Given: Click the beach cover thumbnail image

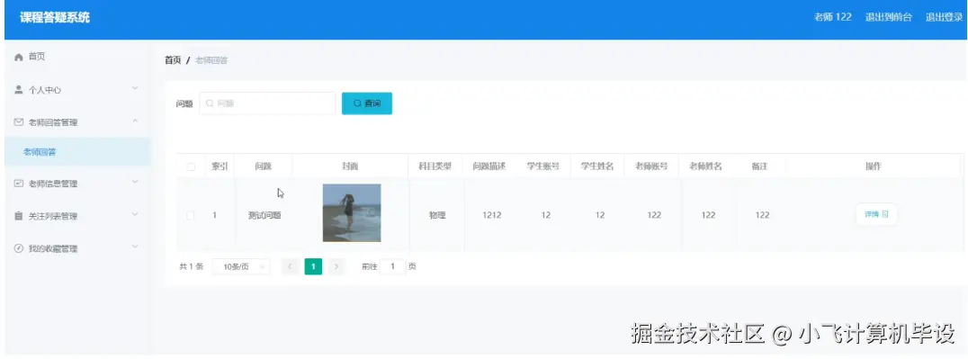Looking at the screenshot, I should pyautogui.click(x=351, y=212).
